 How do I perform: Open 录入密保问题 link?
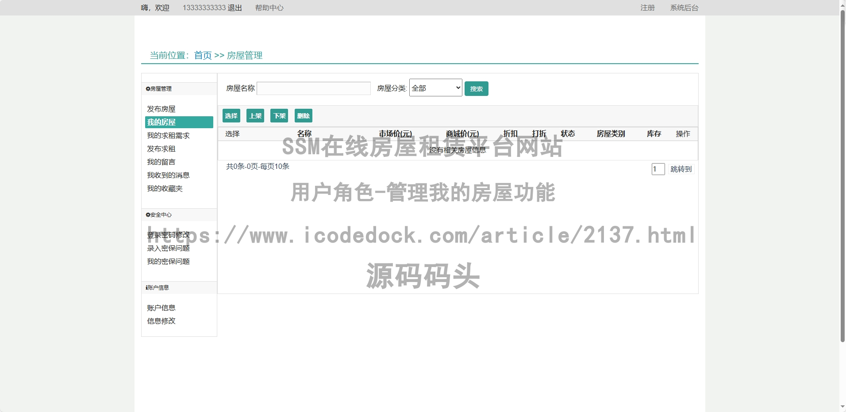[x=168, y=248]
